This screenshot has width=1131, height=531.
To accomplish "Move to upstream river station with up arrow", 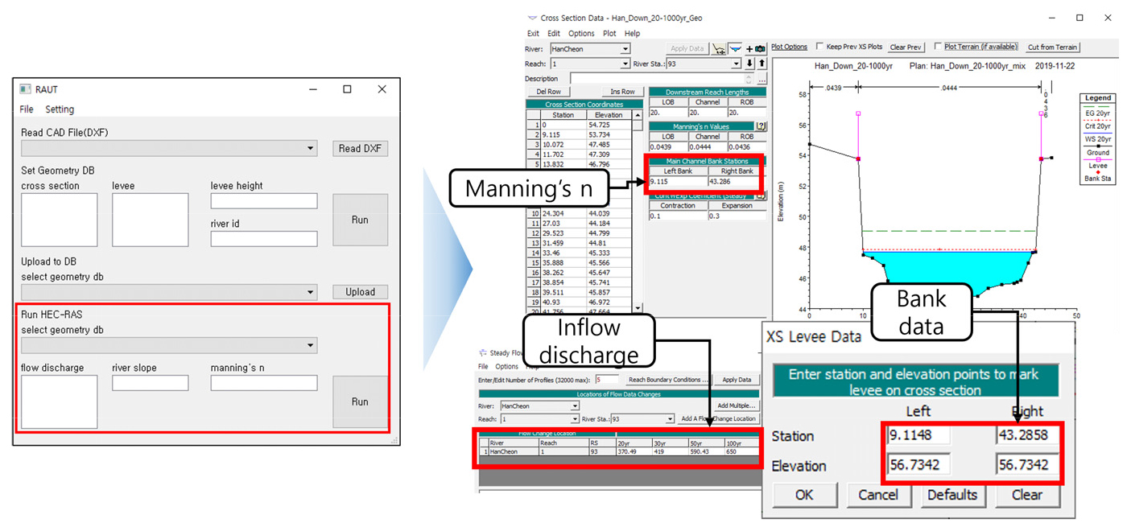I will [761, 64].
